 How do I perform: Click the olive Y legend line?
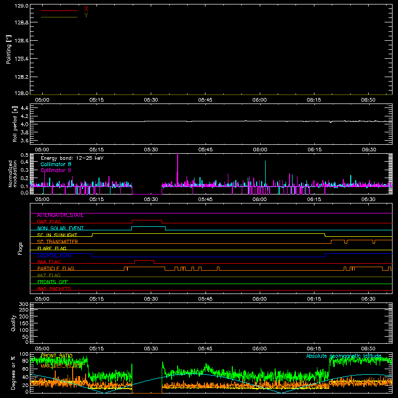(x=59, y=17)
